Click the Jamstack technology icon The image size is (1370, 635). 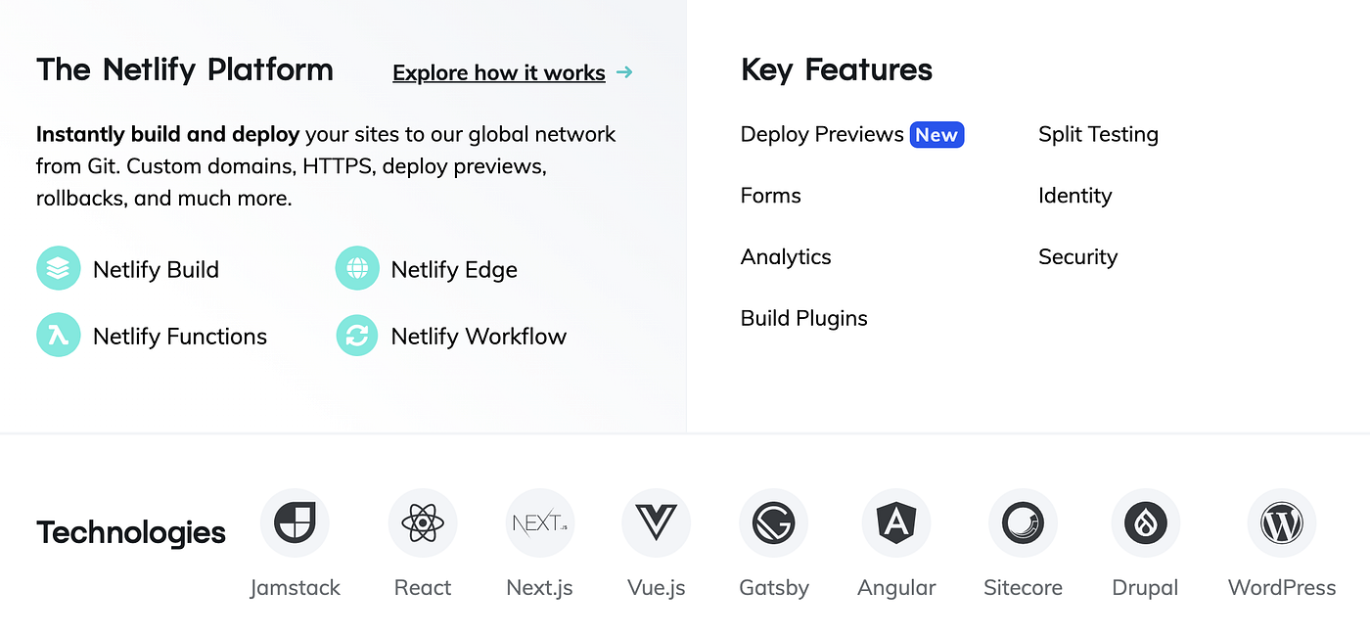[x=295, y=522]
